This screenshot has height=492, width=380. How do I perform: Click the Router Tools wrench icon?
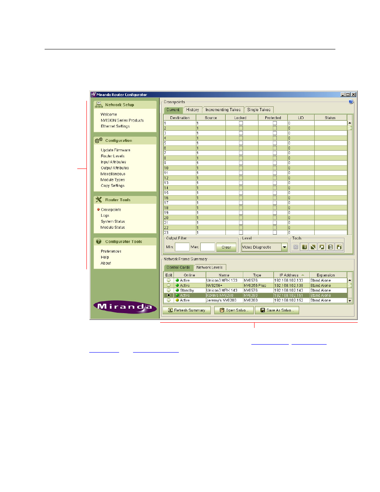coord(99,200)
